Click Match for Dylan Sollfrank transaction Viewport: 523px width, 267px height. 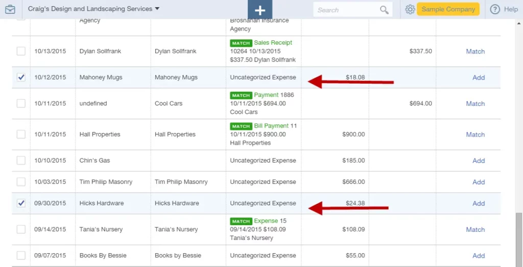[476, 51]
